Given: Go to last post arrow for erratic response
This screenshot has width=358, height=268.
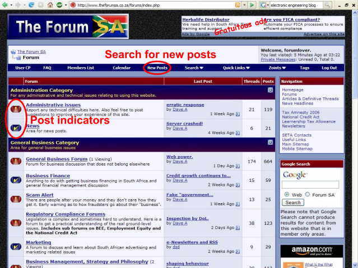Looking at the screenshot, I should coord(238,114).
